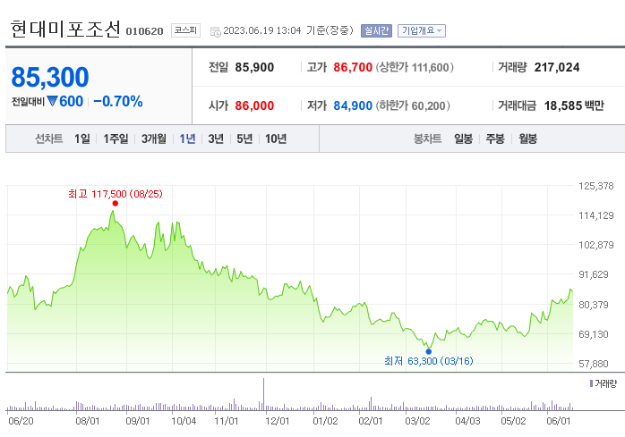Click the 현대미포조선 stock name heading
This screenshot has width=625, height=437.
pyautogui.click(x=65, y=29)
